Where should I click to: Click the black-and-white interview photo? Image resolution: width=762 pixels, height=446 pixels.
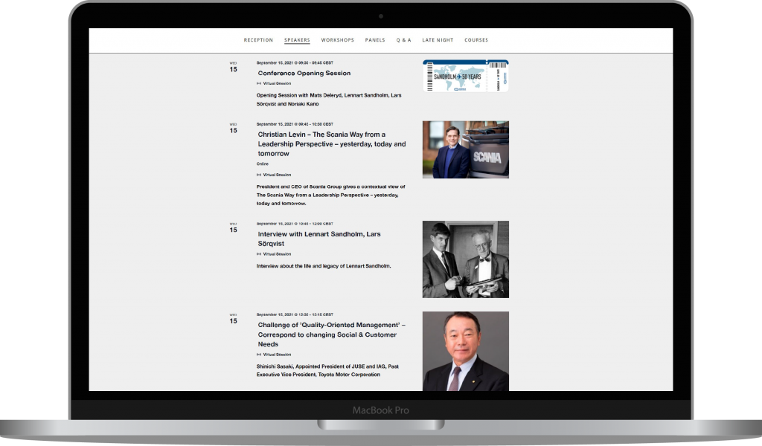[x=466, y=259]
